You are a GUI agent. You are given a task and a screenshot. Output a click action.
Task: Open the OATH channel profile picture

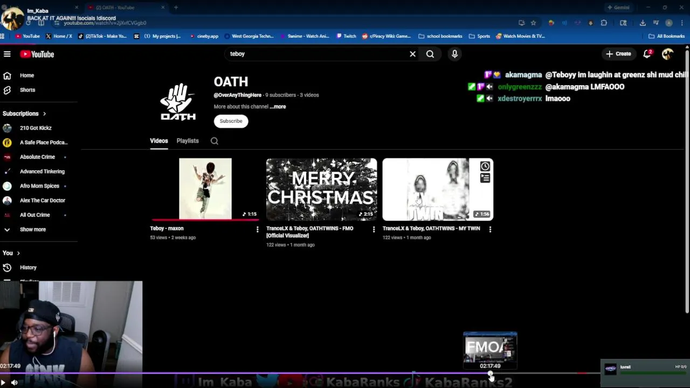[178, 101]
